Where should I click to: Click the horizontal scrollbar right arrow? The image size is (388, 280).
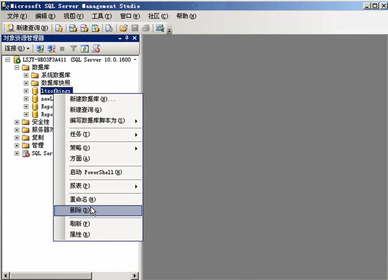[x=135, y=276]
